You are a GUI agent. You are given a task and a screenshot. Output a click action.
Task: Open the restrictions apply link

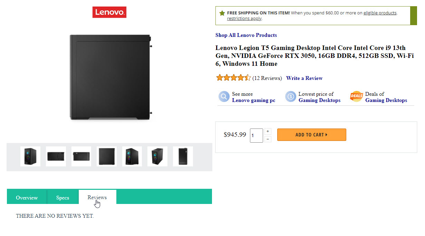[244, 19]
